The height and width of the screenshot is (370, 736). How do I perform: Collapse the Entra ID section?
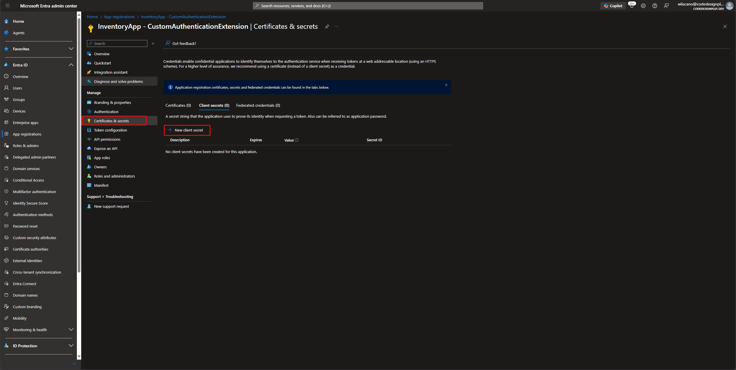[71, 65]
